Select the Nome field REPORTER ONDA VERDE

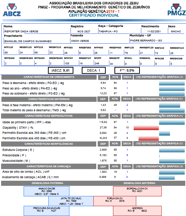[37, 31]
